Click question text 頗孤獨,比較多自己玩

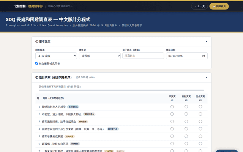tap(55, 144)
